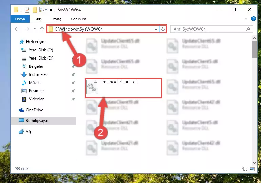Minimize the SysWOW64 window
The width and height of the screenshot is (261, 183).
[219, 10]
